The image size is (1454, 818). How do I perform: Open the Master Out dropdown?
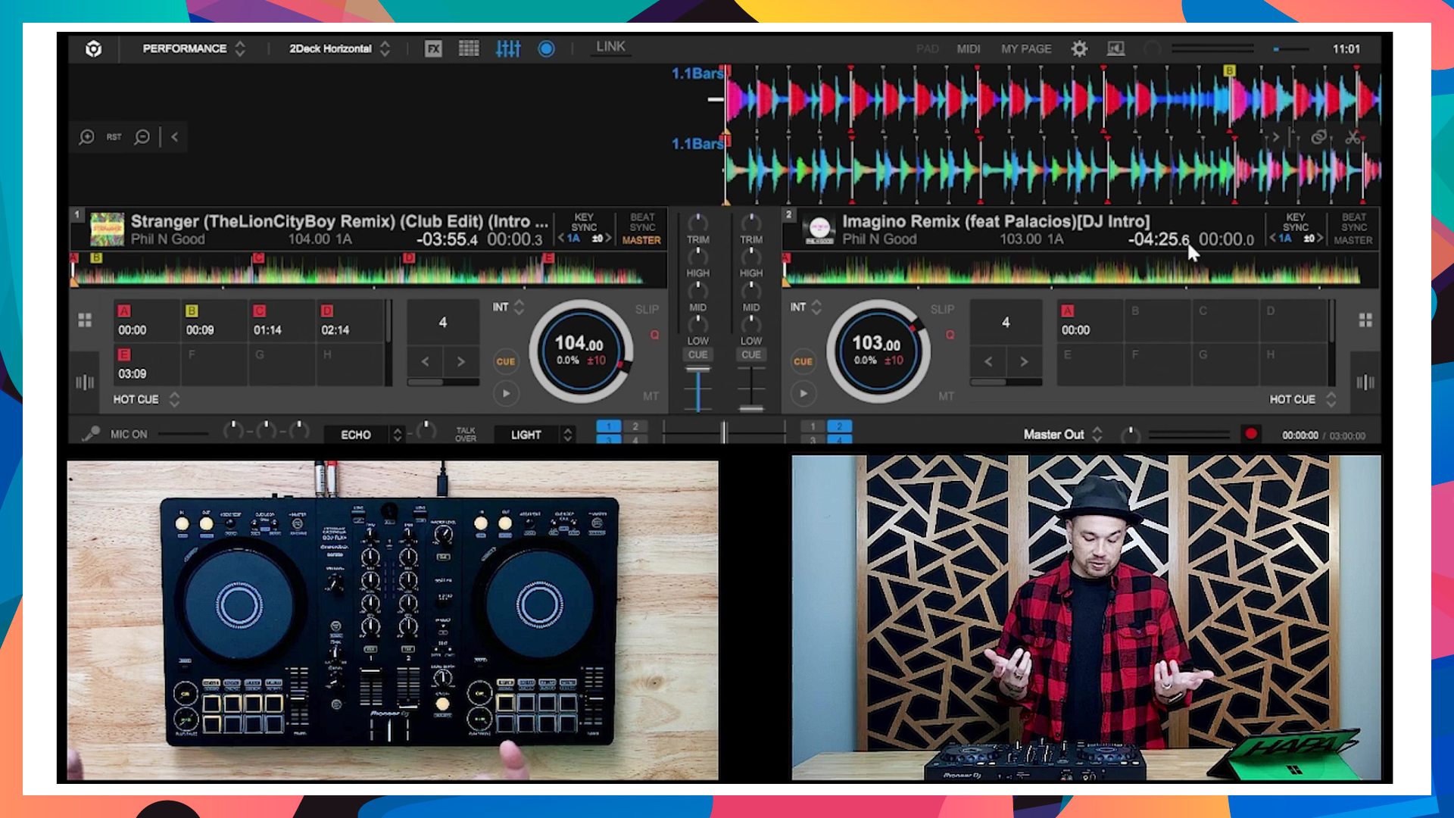1062,435
